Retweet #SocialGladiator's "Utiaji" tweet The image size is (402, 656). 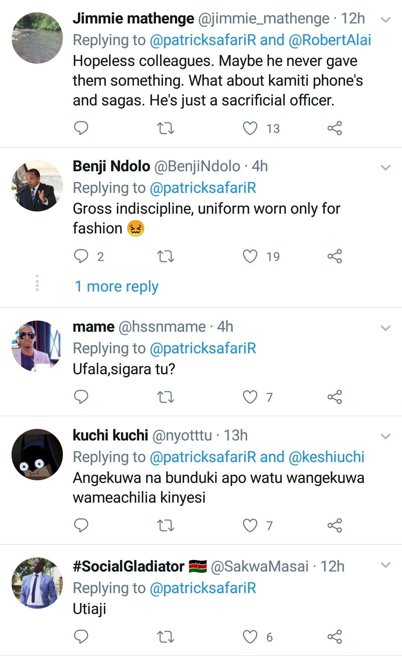click(x=166, y=637)
